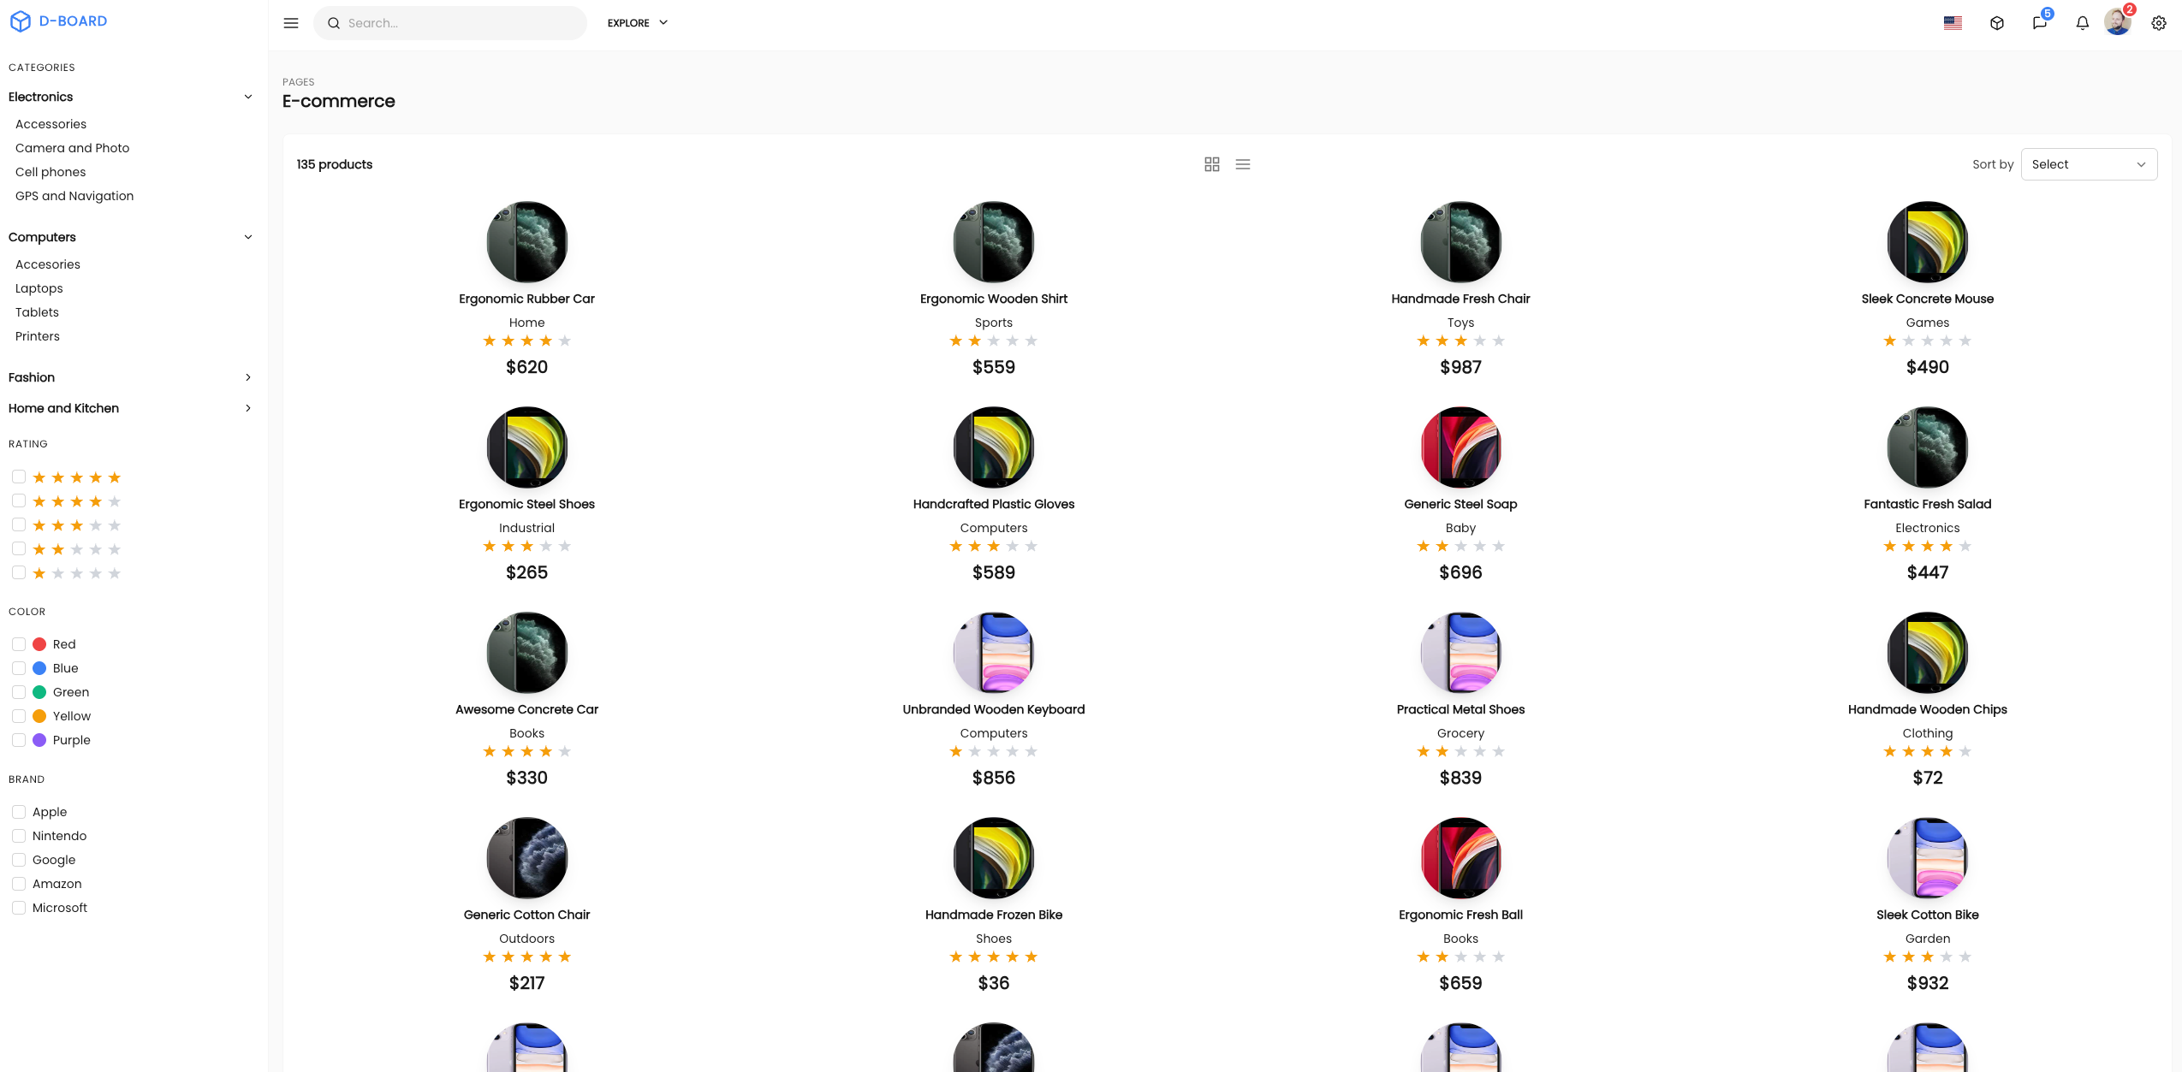This screenshot has width=2182, height=1072.
Task: Open the EXPLORE dropdown menu
Action: coord(638,23)
